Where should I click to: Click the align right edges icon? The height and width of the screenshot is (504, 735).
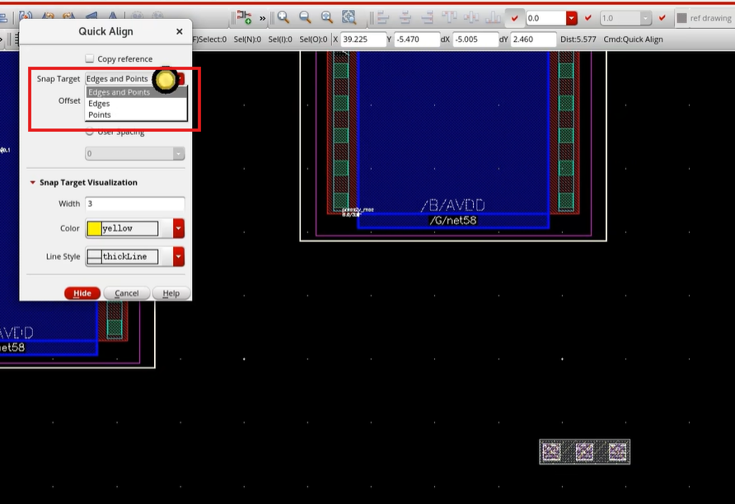click(x=427, y=18)
